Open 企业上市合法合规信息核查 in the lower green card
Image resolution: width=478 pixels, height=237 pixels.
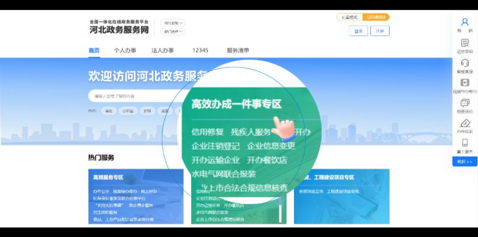(220, 219)
